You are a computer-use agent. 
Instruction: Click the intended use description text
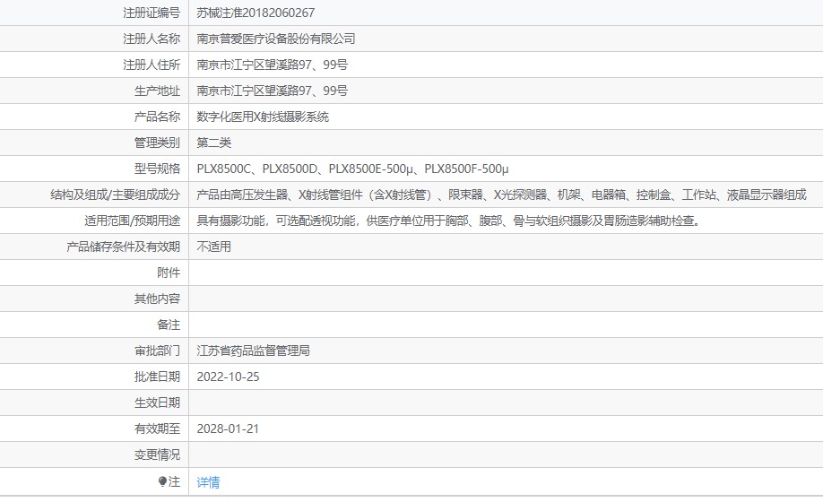447,221
